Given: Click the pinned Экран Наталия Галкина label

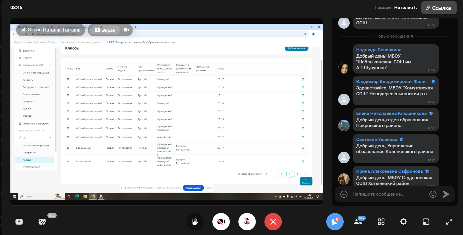Looking at the screenshot, I should [51, 30].
